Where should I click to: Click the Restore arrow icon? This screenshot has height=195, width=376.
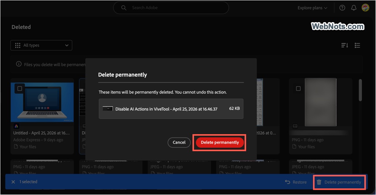coord(287,182)
